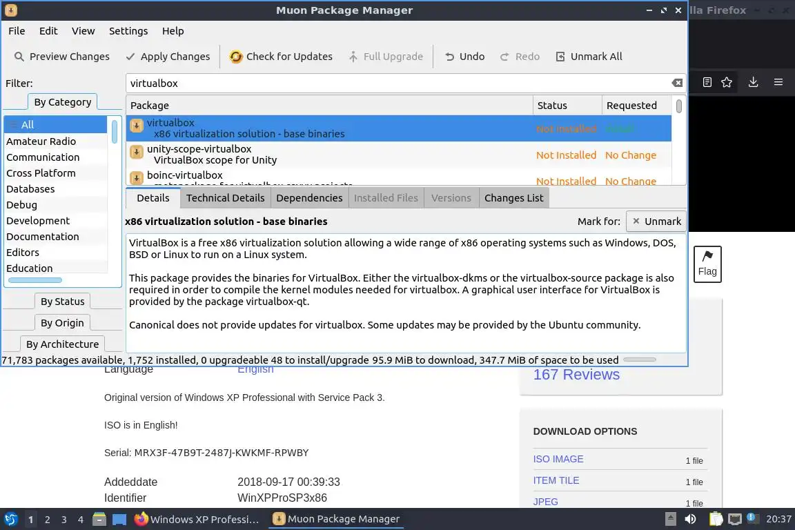Click show desktop taskbar icon
The image size is (795, 530).
(119, 520)
